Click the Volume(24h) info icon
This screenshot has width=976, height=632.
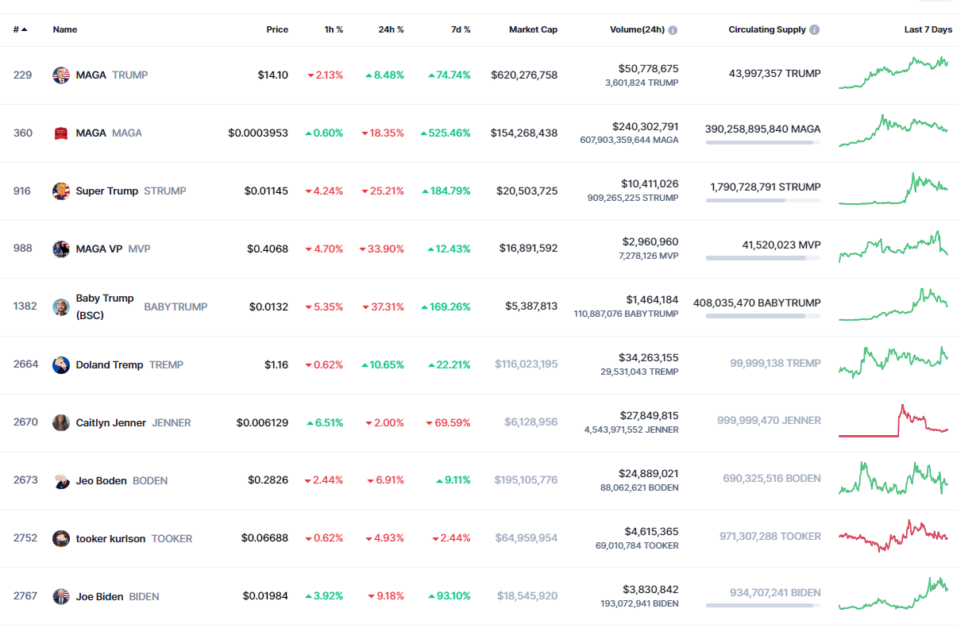pyautogui.click(x=673, y=30)
